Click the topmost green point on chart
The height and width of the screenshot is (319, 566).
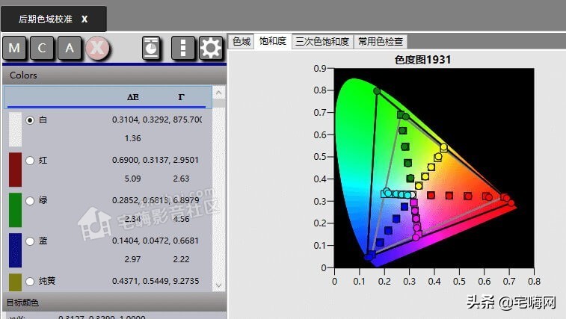click(377, 91)
